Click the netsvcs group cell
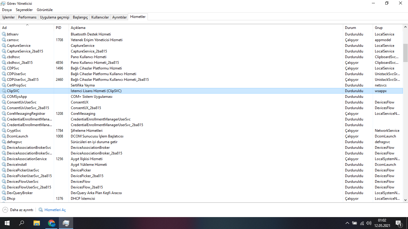This screenshot has width=408, height=229. (x=381, y=85)
